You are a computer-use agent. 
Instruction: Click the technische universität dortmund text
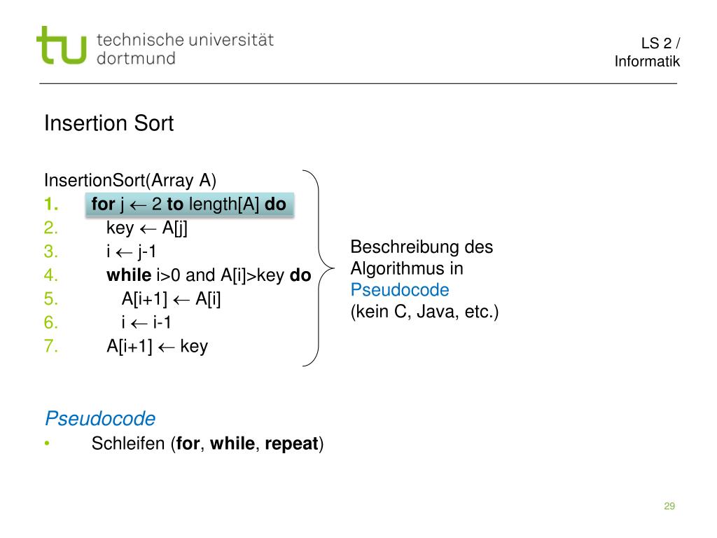point(185,49)
